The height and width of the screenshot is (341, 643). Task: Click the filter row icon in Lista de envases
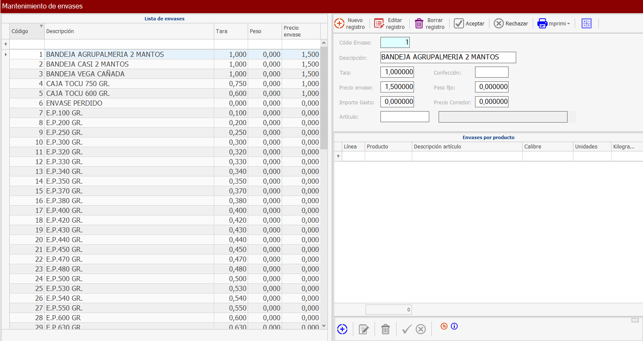(6, 44)
